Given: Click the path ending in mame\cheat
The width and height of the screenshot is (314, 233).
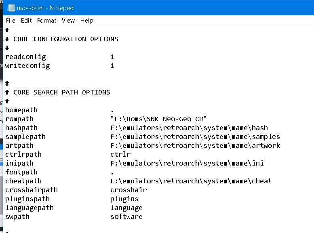Looking at the screenshot, I should pyautogui.click(x=191, y=181).
